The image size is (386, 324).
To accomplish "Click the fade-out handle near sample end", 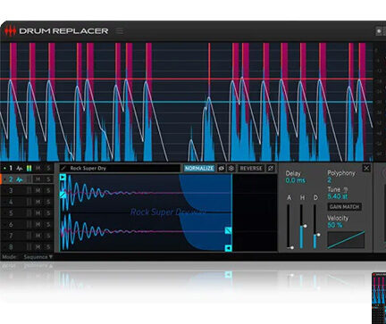I will tap(228, 230).
